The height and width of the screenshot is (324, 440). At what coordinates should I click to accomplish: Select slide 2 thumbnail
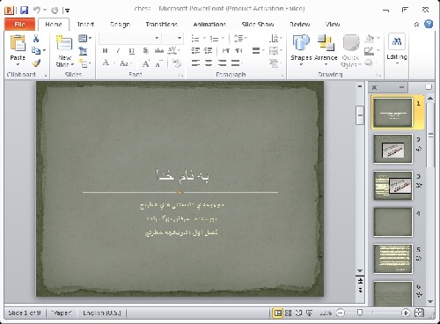pyautogui.click(x=392, y=149)
